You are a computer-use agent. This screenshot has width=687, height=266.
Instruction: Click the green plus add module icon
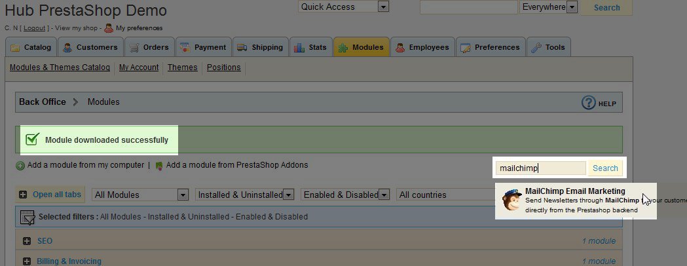coord(20,166)
